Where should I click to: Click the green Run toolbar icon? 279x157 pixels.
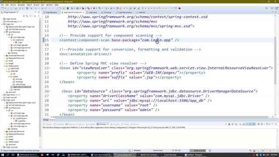point(78,8)
